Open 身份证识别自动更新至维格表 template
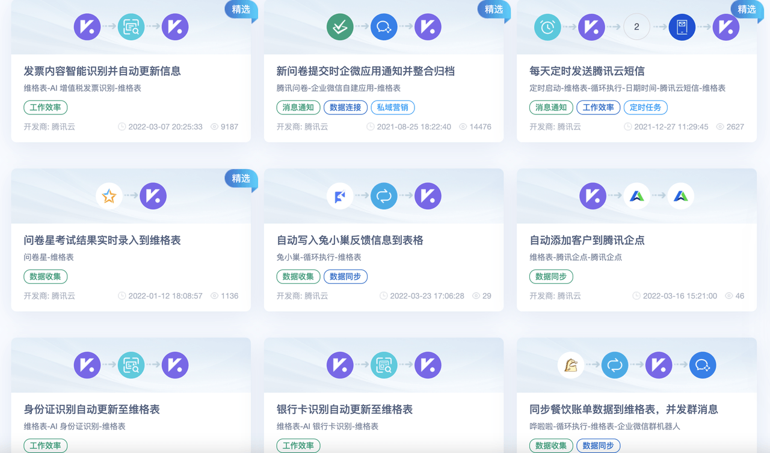Viewport: 770px width, 453px height. [x=92, y=409]
